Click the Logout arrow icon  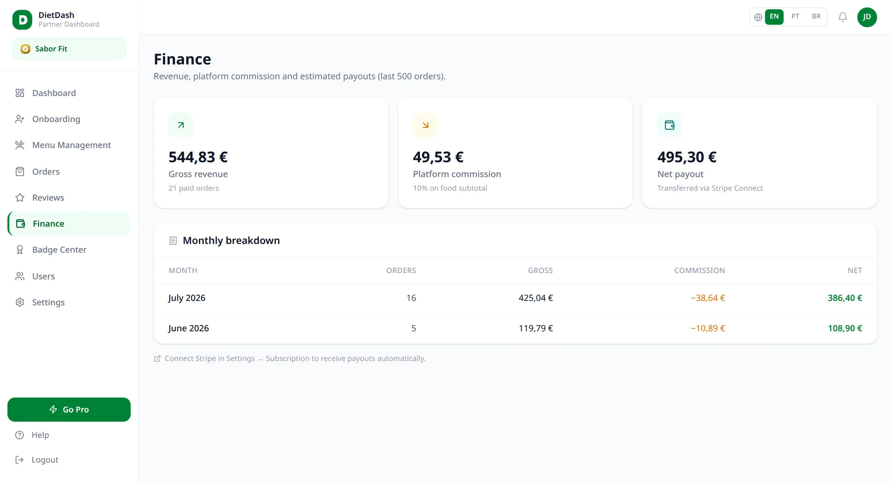[20, 459]
